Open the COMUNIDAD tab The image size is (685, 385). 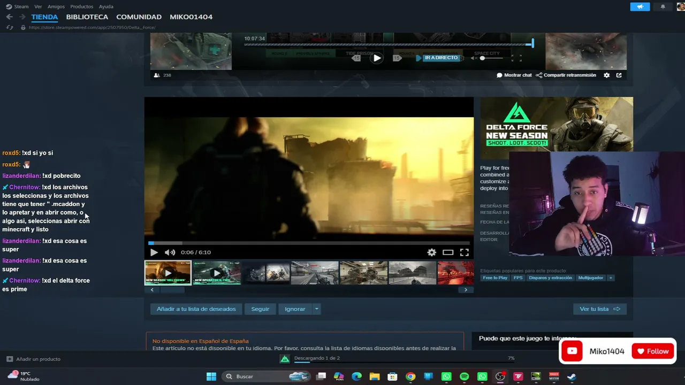pyautogui.click(x=139, y=17)
